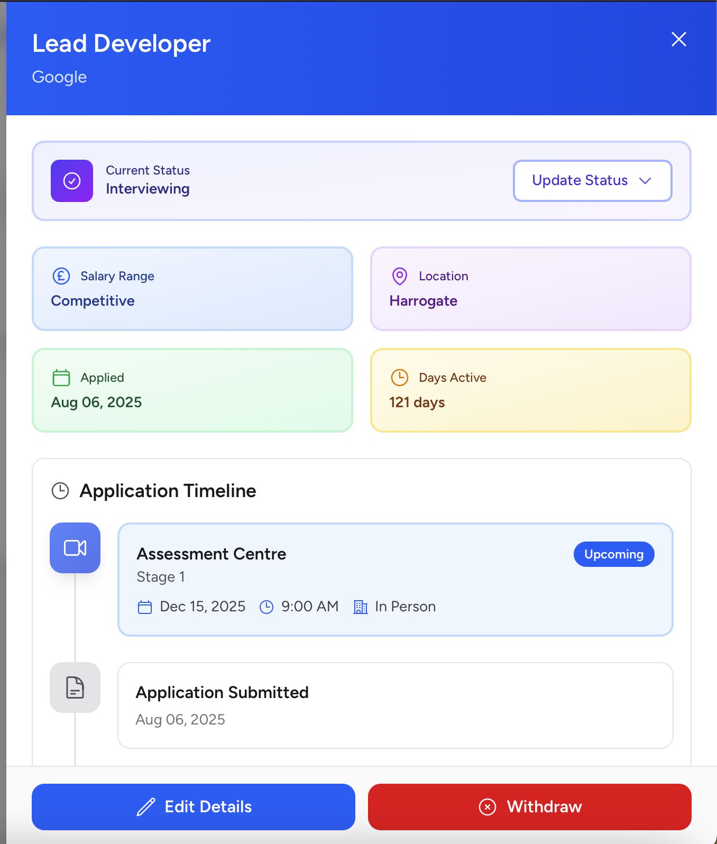
Task: Click the calendar icon next to Dec 15, 2025
Action: tap(144, 607)
